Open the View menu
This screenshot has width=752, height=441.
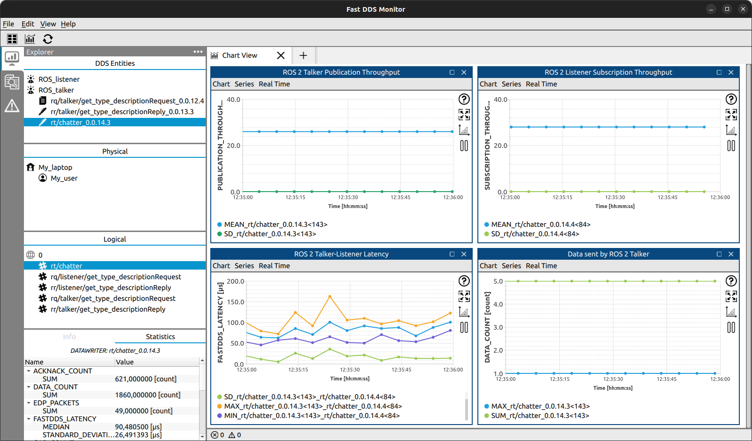click(48, 24)
